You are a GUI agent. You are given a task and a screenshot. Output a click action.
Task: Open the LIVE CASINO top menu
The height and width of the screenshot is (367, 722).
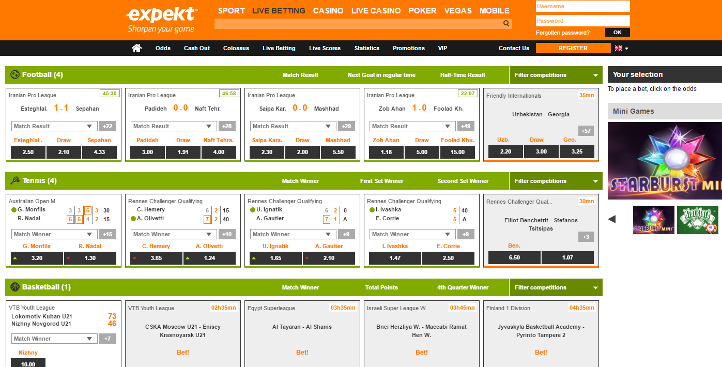point(376,11)
